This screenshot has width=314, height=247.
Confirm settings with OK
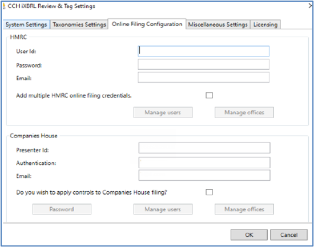pos(249,235)
